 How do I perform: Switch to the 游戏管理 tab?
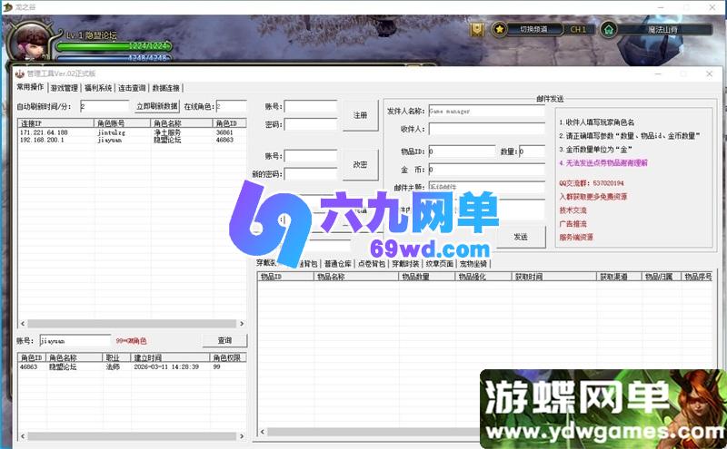64,88
